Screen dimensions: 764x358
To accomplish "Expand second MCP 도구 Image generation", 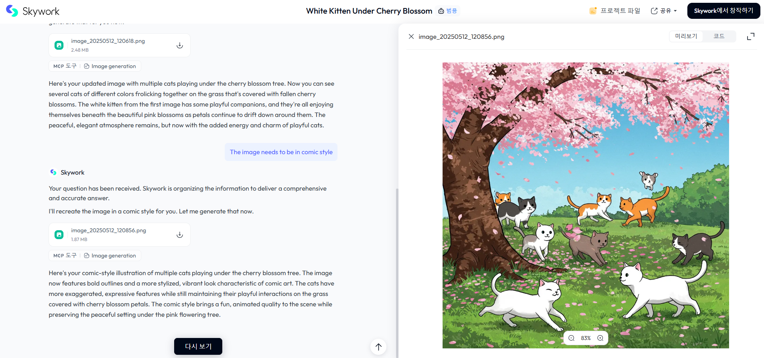I will point(95,255).
